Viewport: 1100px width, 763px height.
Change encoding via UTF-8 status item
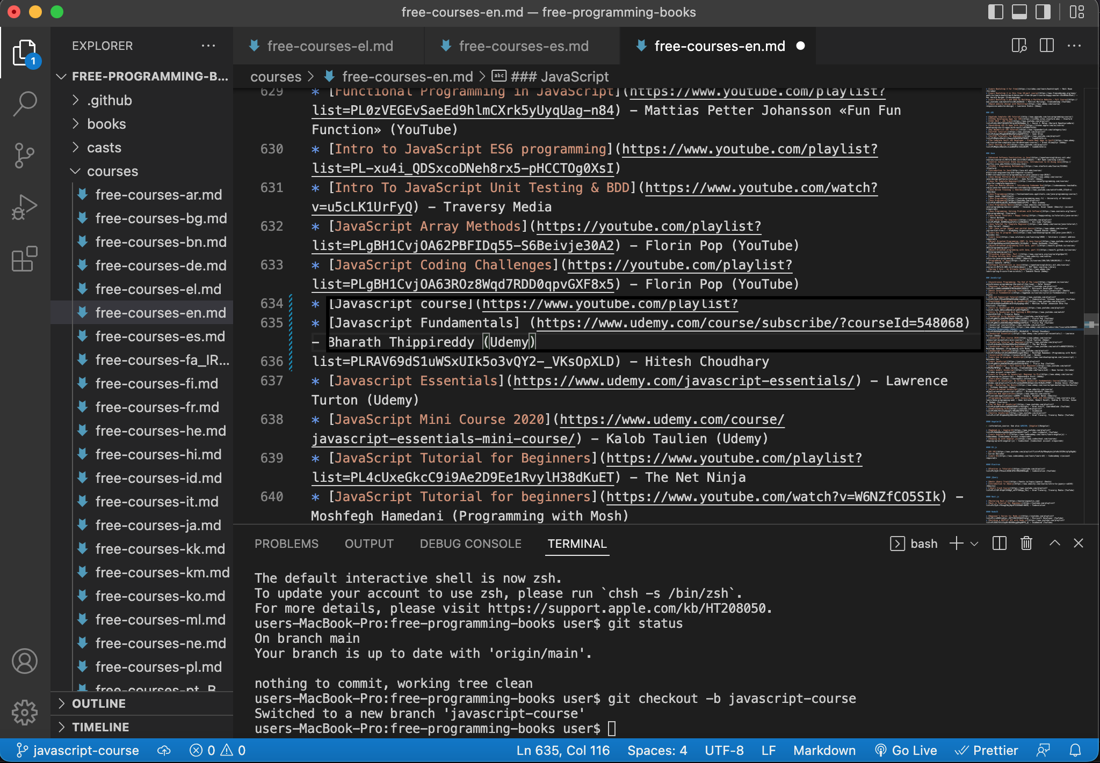click(724, 750)
